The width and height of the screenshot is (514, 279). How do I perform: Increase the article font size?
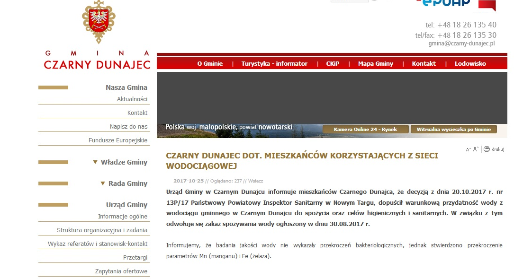pyautogui.click(x=476, y=149)
